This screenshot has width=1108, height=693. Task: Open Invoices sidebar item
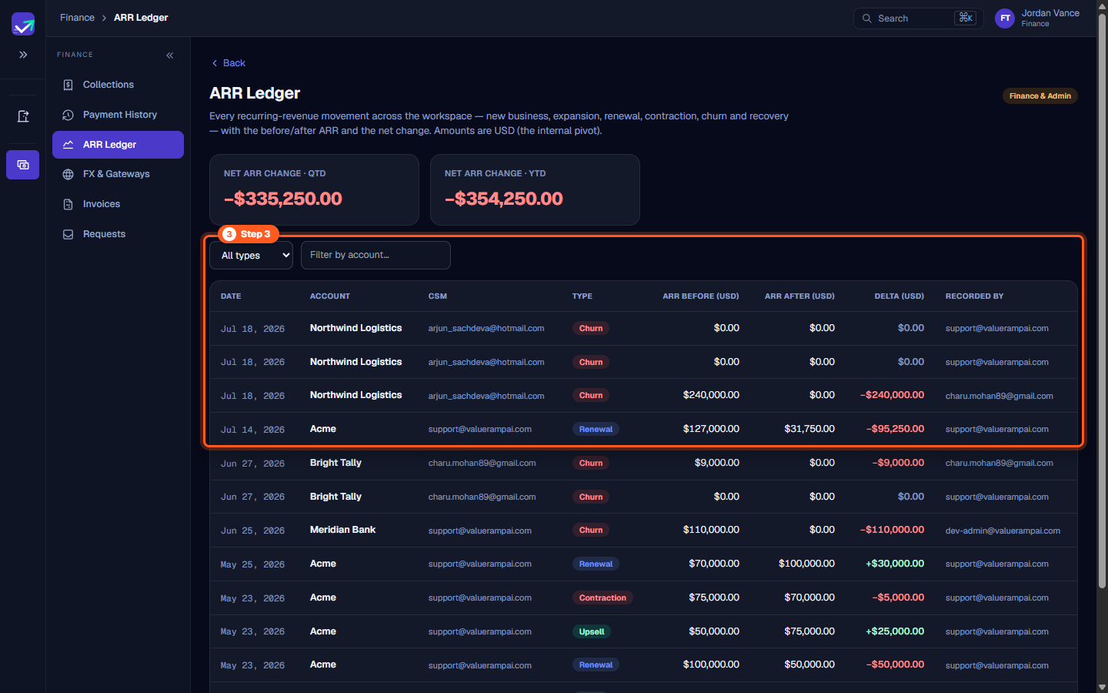(x=118, y=204)
